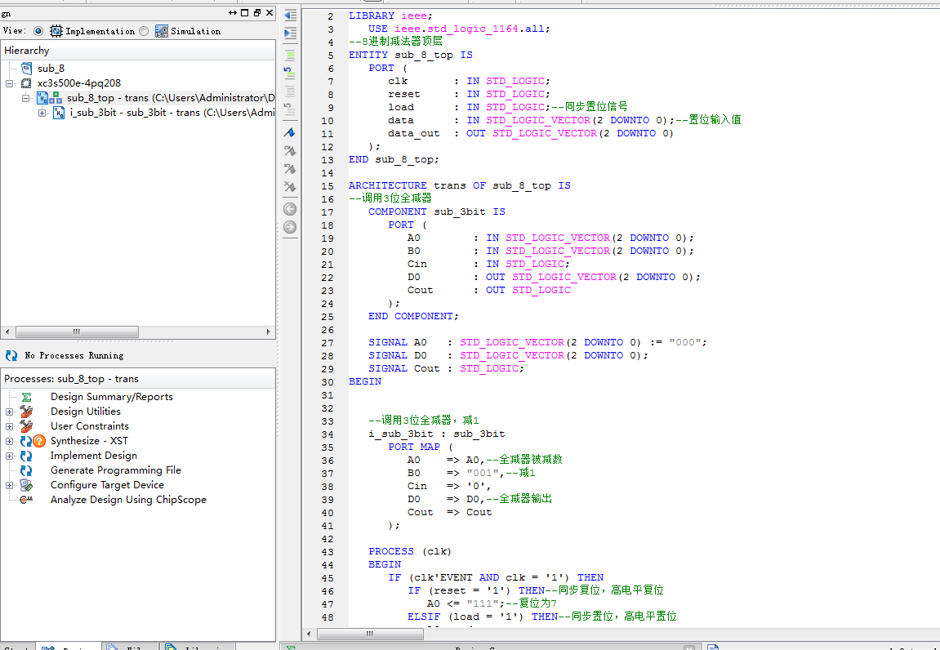Viewport: 940px width, 650px height.
Task: Toggle bookmark with the blue flag icon
Action: coord(290,132)
